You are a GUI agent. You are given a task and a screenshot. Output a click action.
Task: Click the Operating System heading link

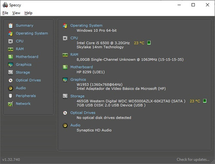click(x=86, y=25)
